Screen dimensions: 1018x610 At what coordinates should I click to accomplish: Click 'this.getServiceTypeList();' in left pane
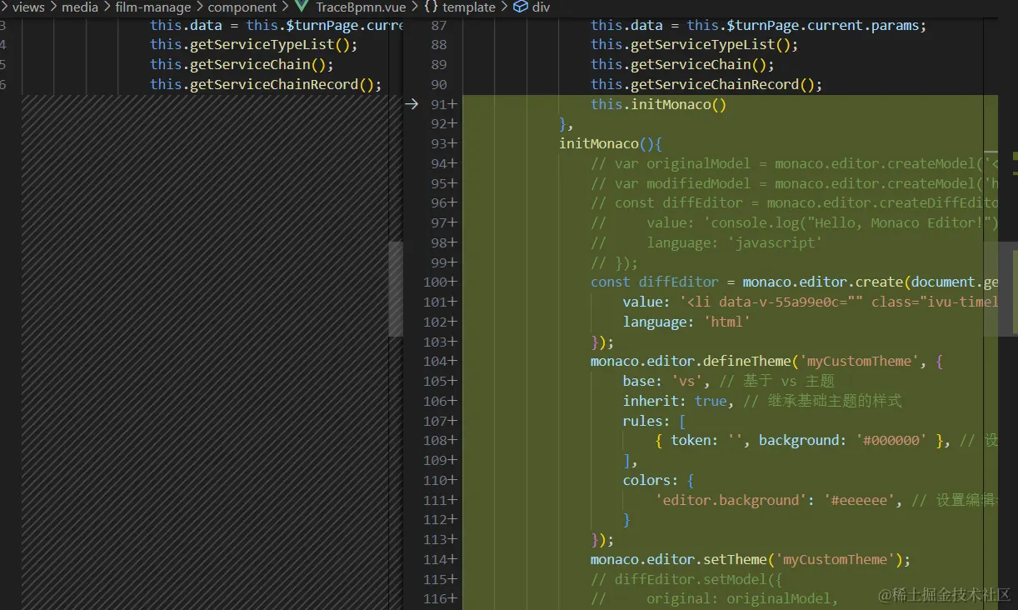coord(254,45)
